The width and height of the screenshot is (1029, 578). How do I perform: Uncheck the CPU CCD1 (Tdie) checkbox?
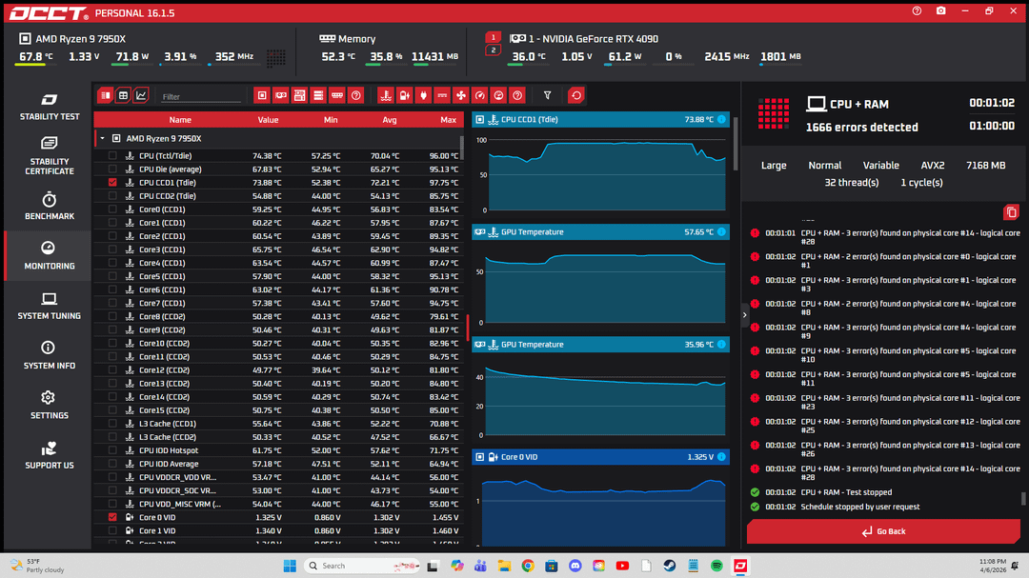point(112,182)
